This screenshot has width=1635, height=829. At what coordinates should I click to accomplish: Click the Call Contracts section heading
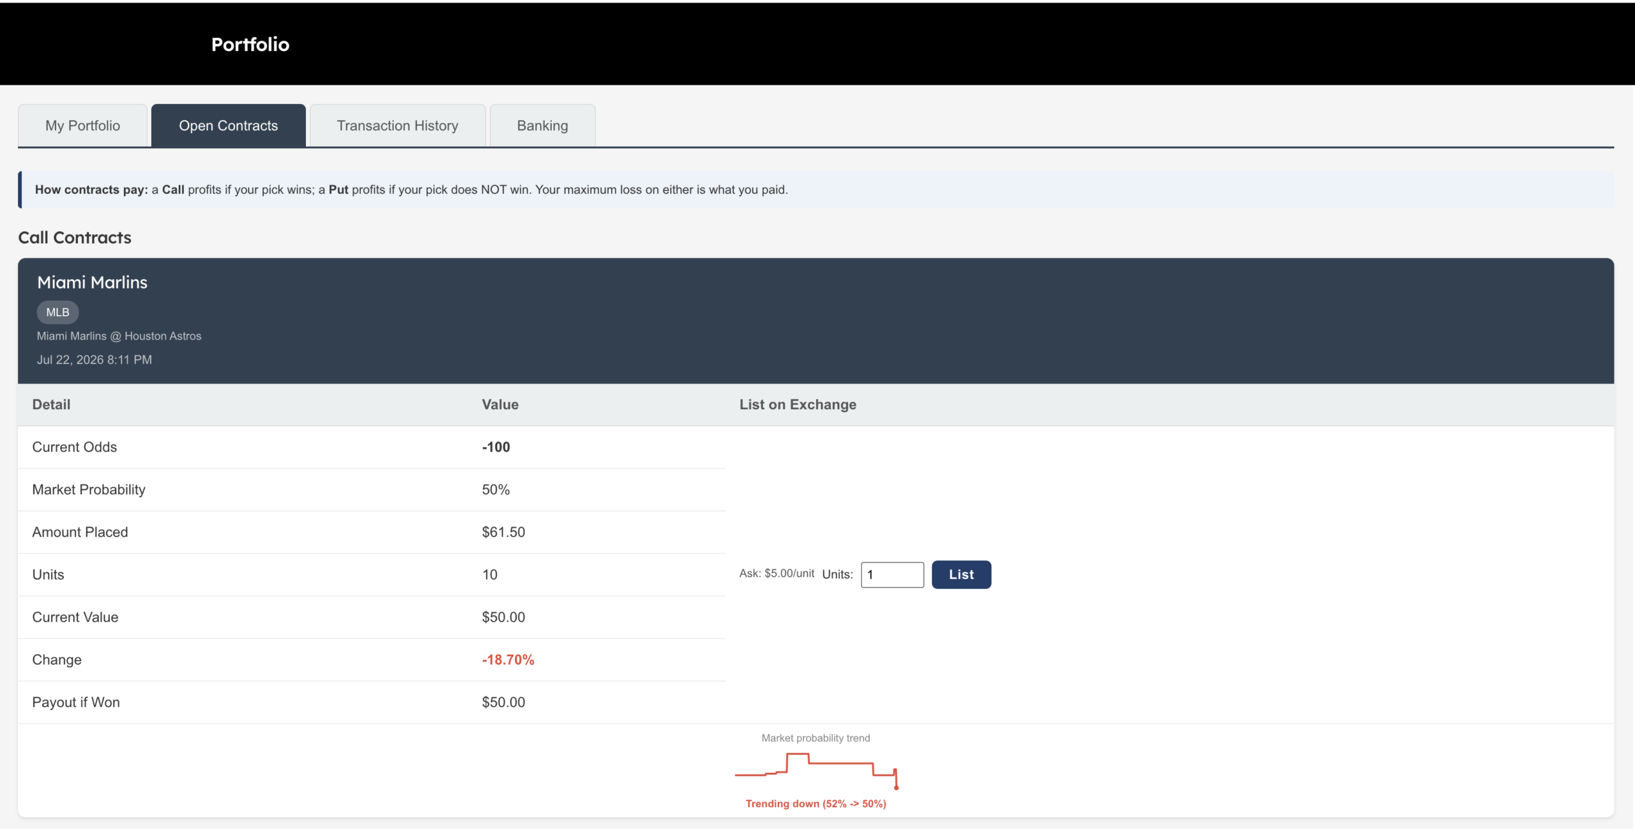(75, 237)
